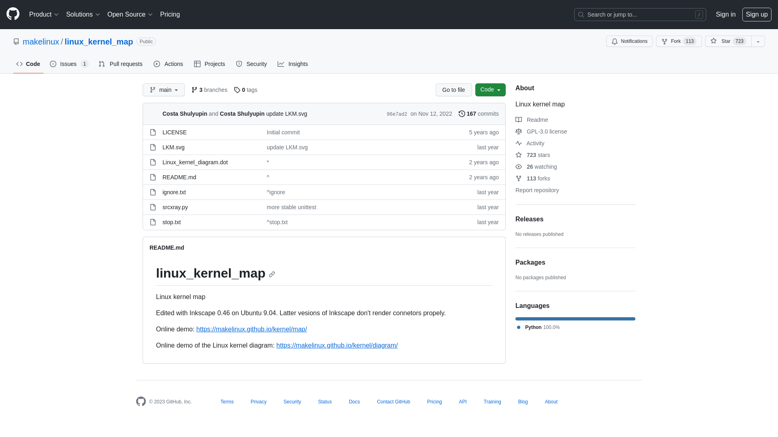
Task: Open Contact GitHub in the footer
Action: coord(393,402)
